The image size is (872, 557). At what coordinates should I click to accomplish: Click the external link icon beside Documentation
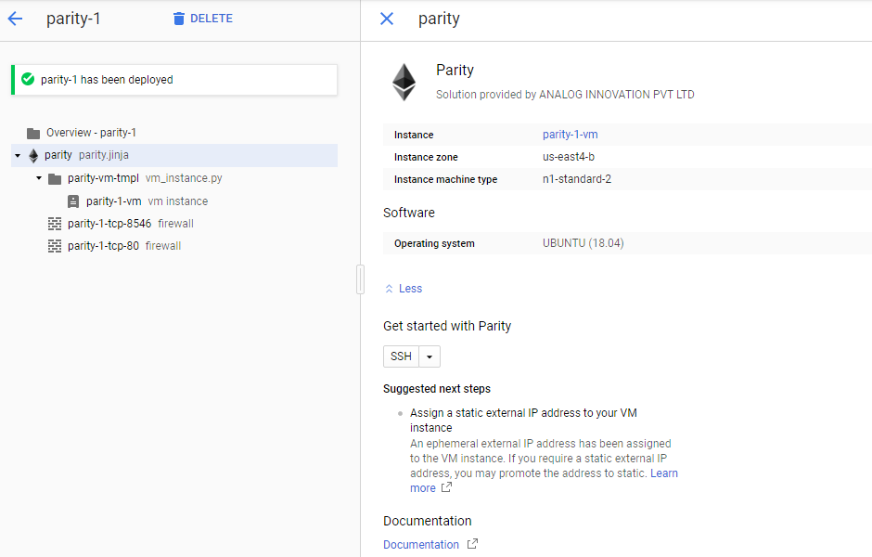click(x=472, y=544)
